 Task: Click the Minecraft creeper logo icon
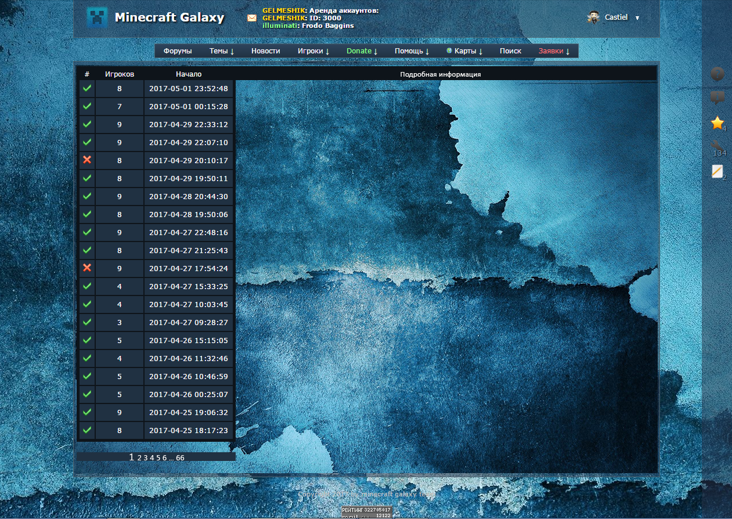point(97,17)
